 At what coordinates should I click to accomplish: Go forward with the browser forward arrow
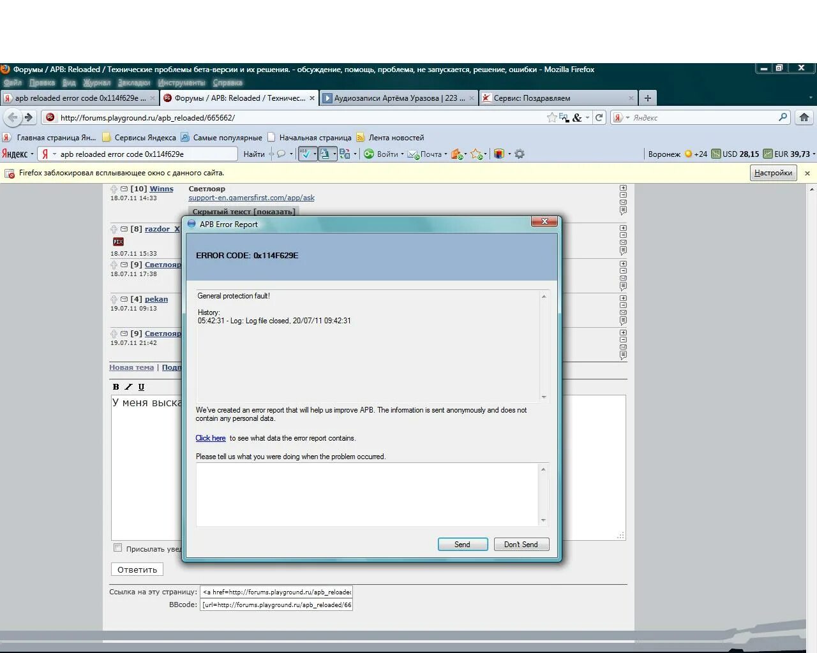tap(29, 117)
